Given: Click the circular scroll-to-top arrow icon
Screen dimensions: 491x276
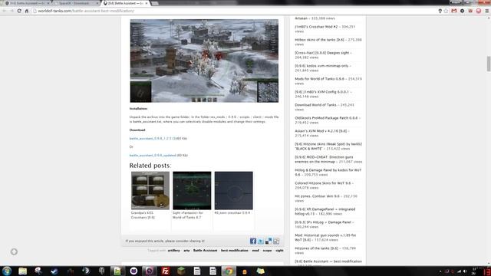Looking at the screenshot, I should tap(14, 251).
